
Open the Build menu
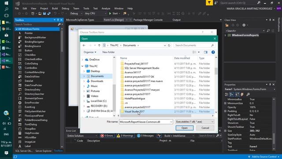(55, 8)
